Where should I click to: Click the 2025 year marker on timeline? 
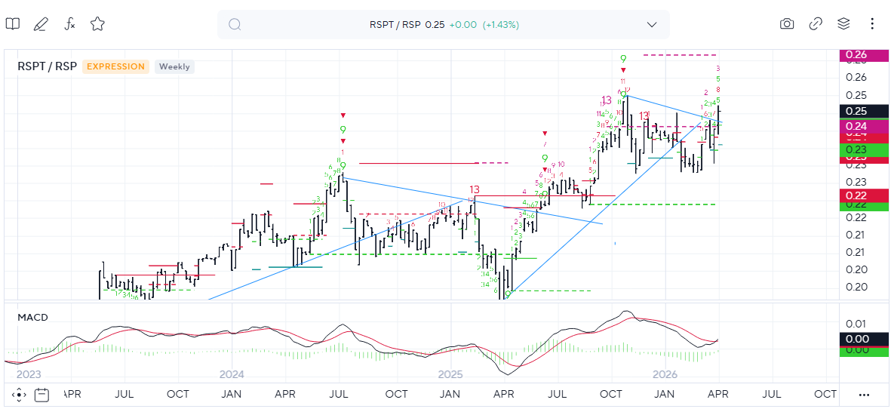(x=450, y=374)
